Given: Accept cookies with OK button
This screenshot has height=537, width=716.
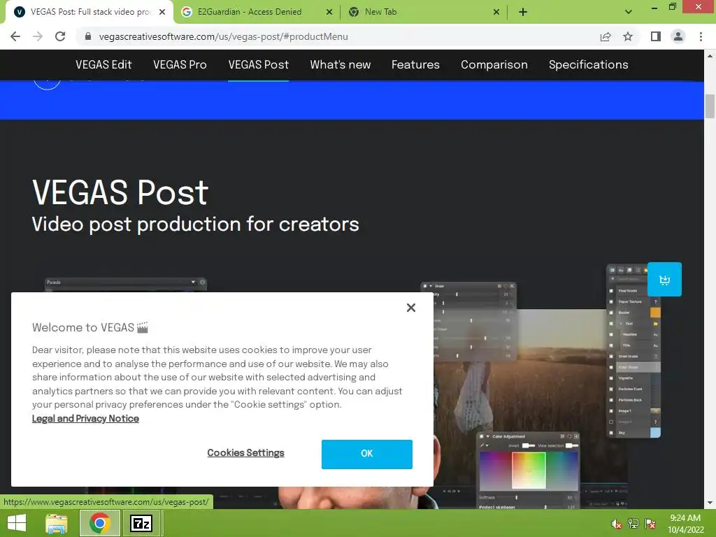Looking at the screenshot, I should (x=366, y=454).
